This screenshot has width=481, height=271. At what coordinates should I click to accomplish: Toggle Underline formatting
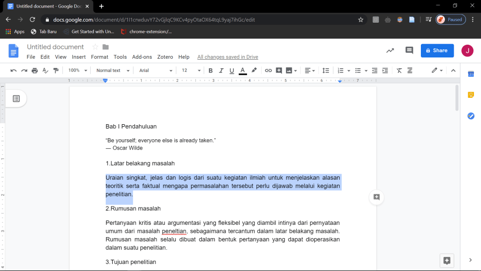coord(232,71)
